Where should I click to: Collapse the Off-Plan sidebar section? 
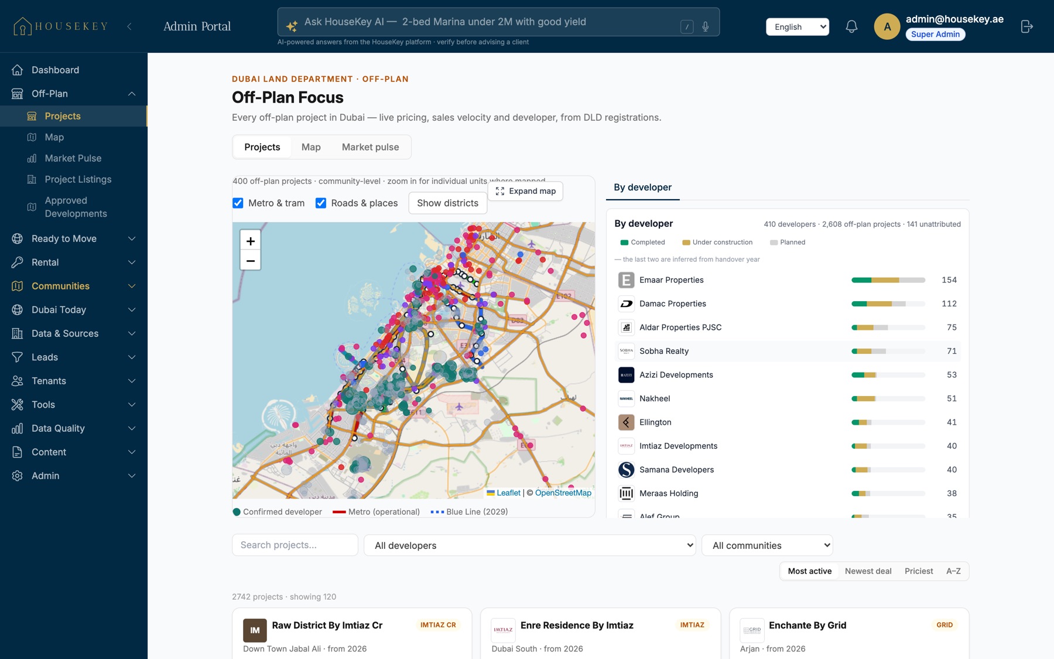132,94
